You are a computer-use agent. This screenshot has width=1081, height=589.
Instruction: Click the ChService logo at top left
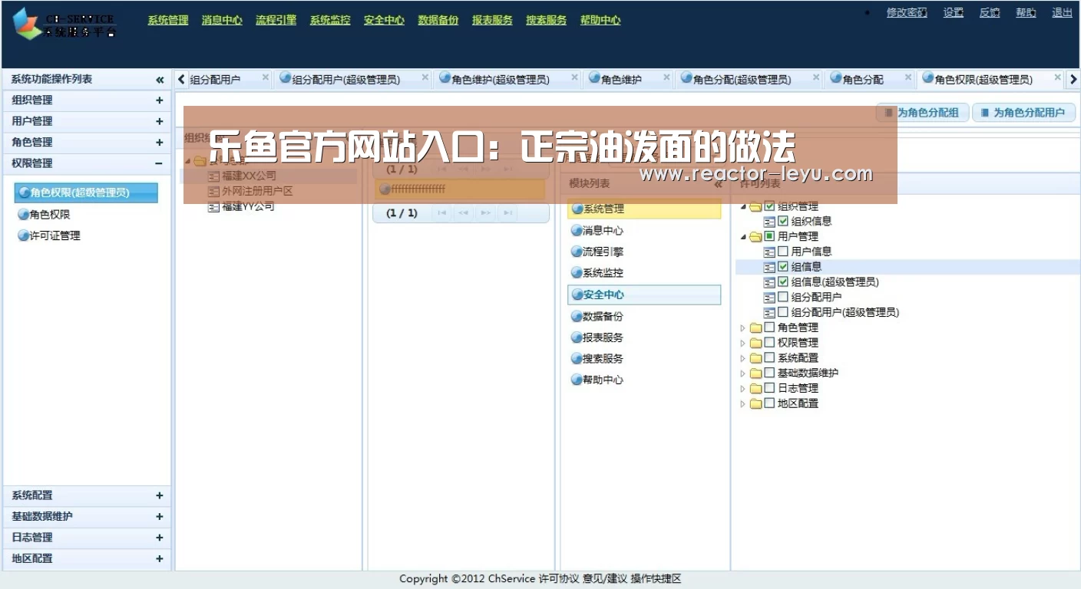tap(64, 24)
